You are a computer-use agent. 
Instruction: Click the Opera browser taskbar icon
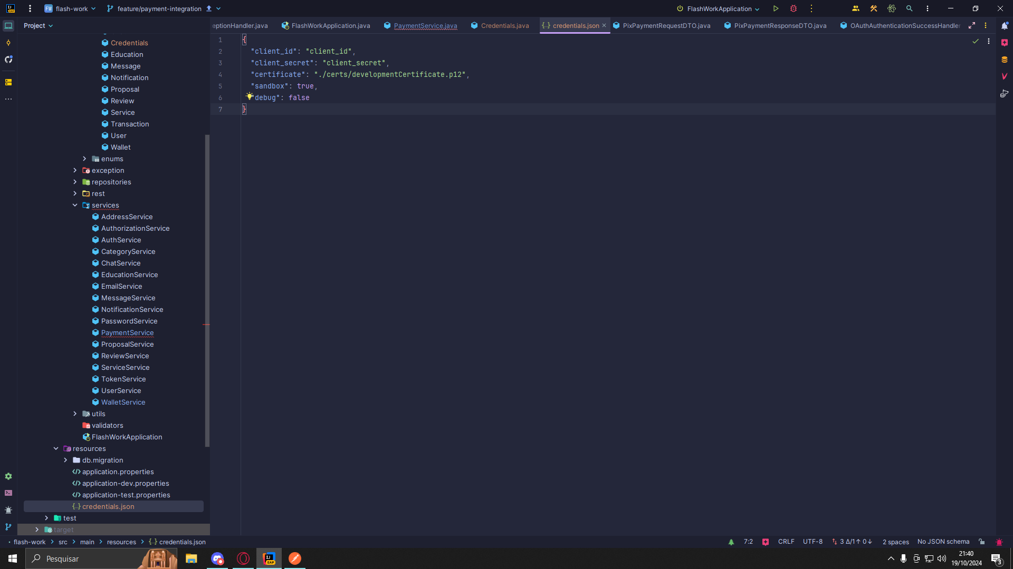click(243, 558)
